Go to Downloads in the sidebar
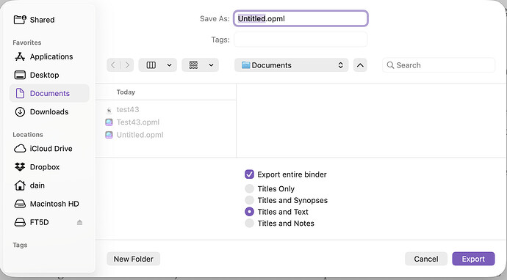Image resolution: width=507 pixels, height=280 pixels. coord(49,111)
